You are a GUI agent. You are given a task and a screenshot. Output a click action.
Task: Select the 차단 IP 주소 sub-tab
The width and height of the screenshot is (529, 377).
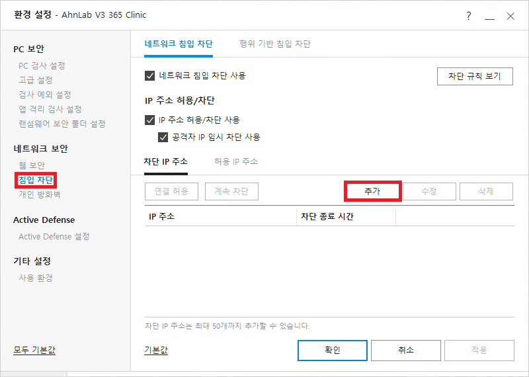166,161
